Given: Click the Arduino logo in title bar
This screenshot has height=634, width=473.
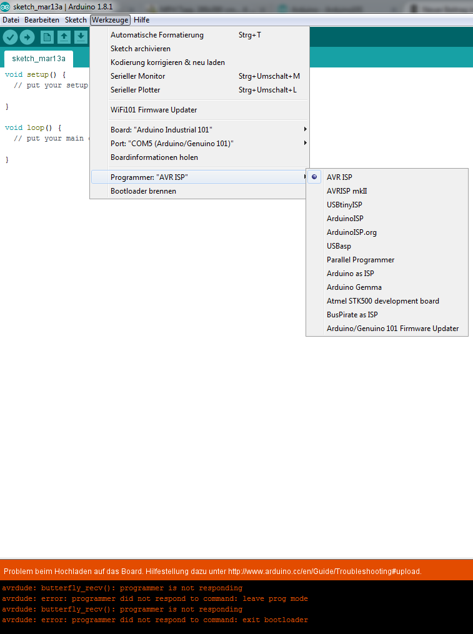Looking at the screenshot, I should click(5, 7).
